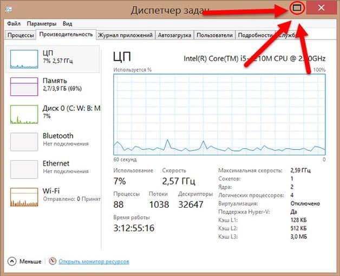Maximize the Task Manager window
Image resolution: width=340 pixels, height=276 pixels.
coord(297,8)
